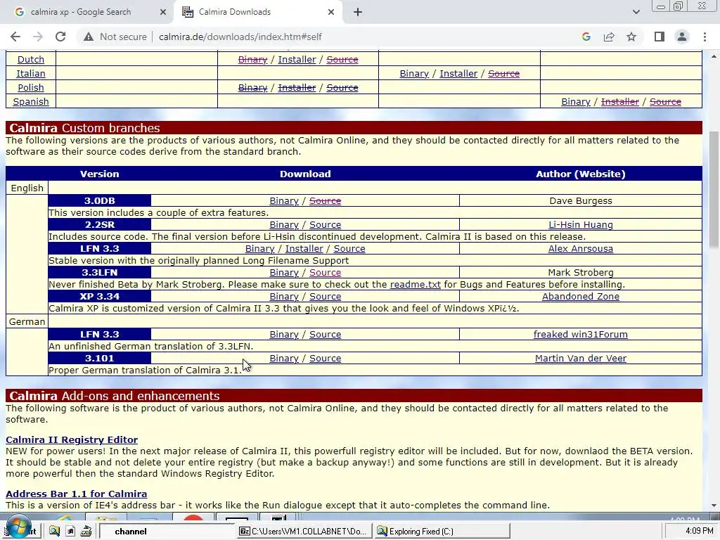
Task: Download the Italian Binary
Action: (x=414, y=73)
